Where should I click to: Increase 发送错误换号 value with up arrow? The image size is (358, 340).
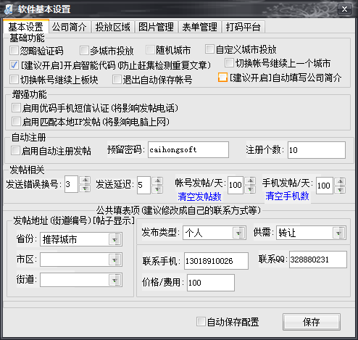point(85,180)
